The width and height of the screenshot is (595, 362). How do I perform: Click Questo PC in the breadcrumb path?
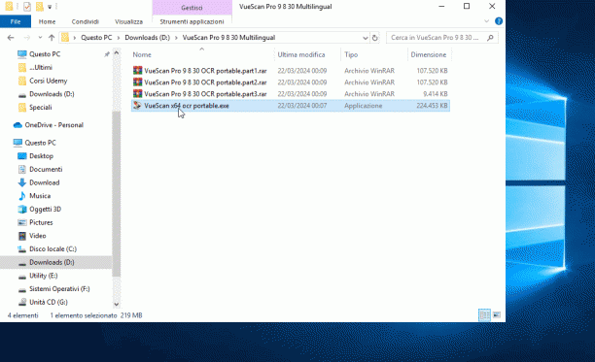[x=96, y=38]
